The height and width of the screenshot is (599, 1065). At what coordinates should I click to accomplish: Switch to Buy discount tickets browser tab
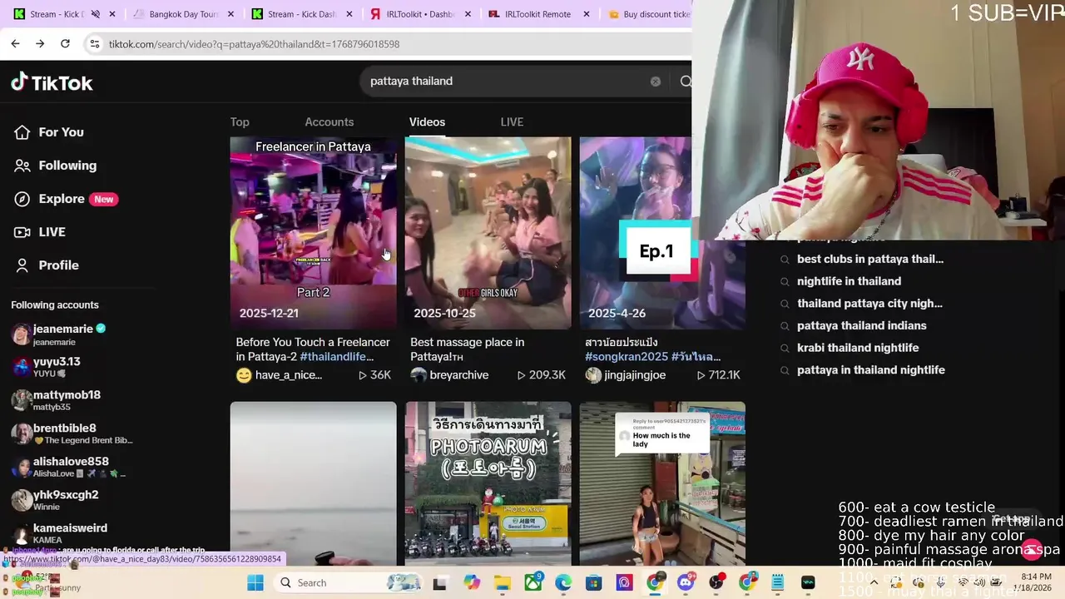[x=647, y=14]
